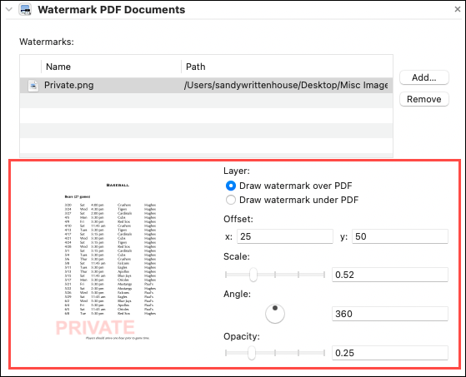466x377 pixels.
Task: Click the Opacity value field
Action: pyautogui.click(x=389, y=353)
